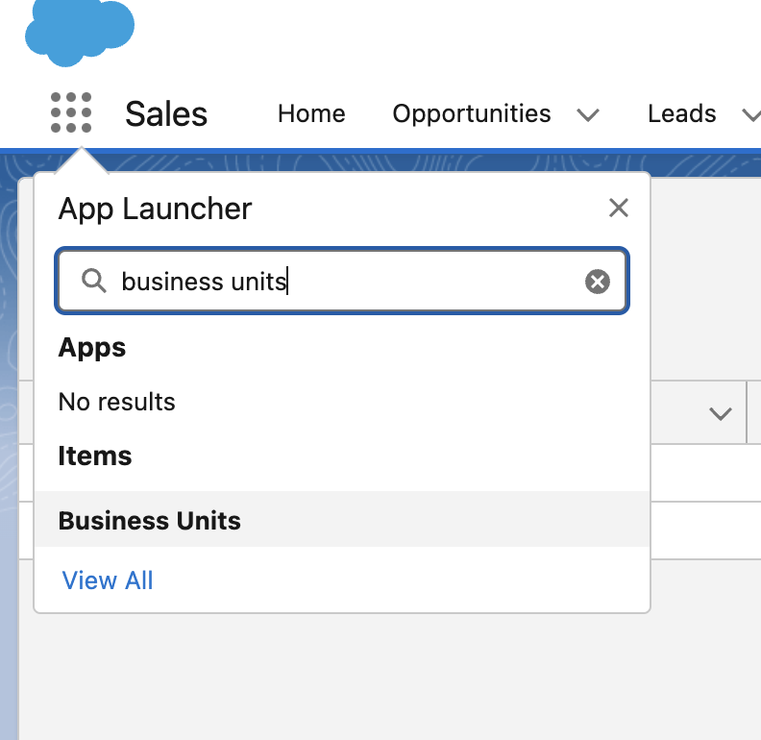Click the Sales app name
Screen dimensions: 761x740
pos(166,113)
